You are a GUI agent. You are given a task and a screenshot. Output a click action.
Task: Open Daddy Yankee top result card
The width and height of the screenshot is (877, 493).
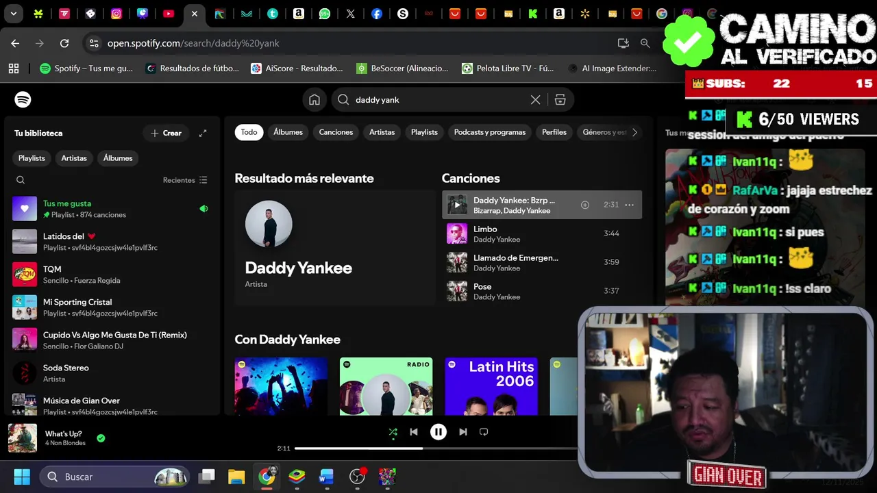point(334,247)
